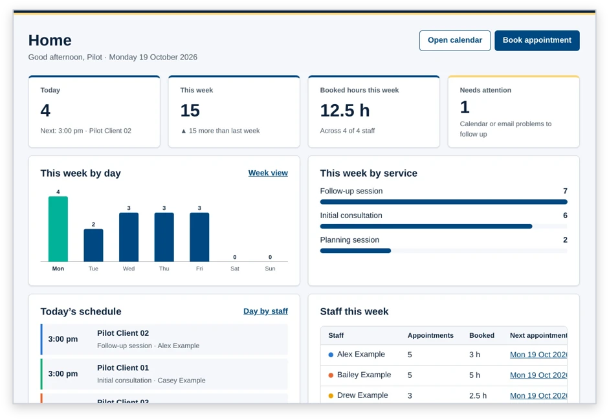Click 'Next: 3:00 pm · Pilot Client 02' text
Viewport: 609px width, 420px height.
86,131
